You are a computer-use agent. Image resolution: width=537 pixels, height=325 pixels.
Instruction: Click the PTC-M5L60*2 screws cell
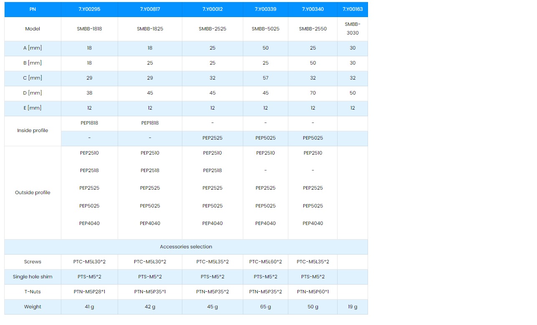(x=265, y=262)
